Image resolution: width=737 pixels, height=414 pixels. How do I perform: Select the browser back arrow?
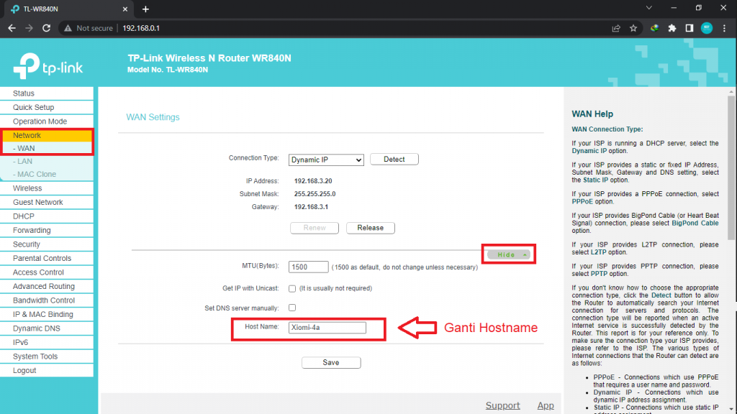pyautogui.click(x=12, y=28)
